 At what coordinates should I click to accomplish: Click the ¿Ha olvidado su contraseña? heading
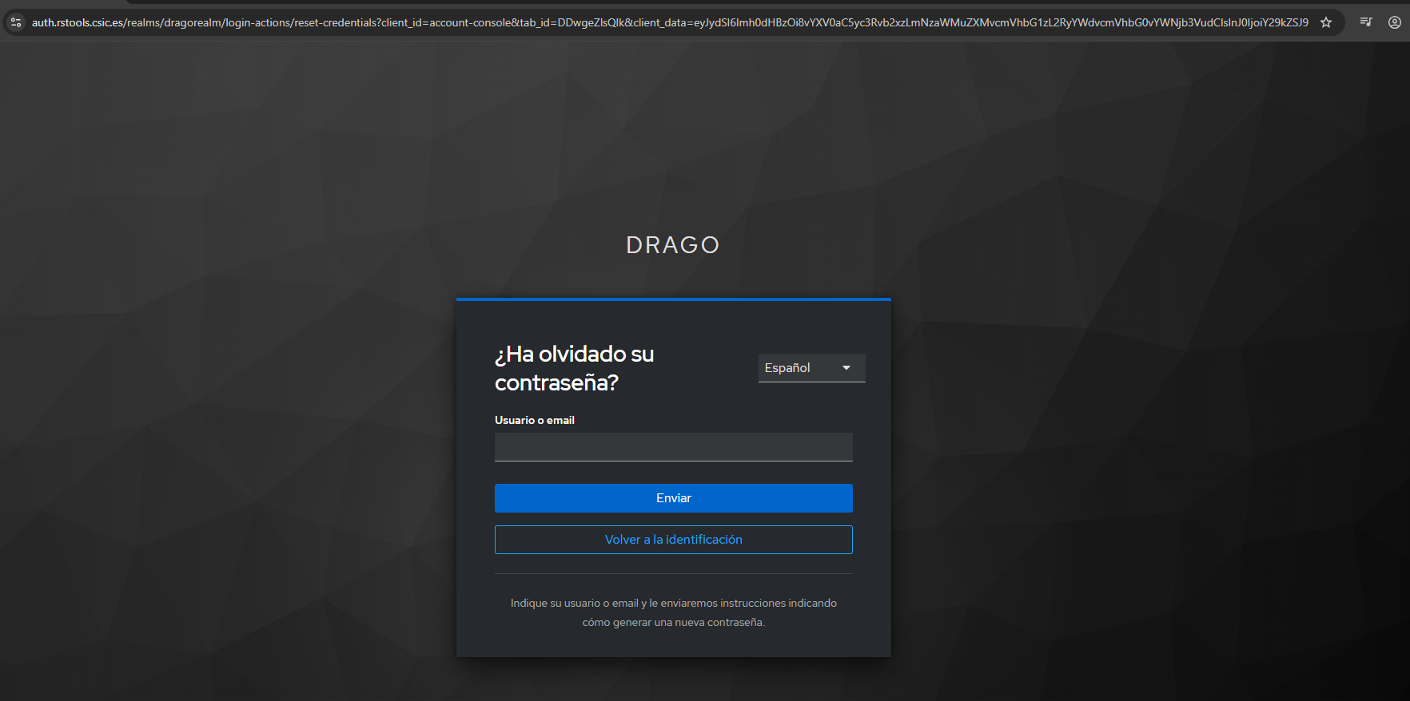pos(574,368)
